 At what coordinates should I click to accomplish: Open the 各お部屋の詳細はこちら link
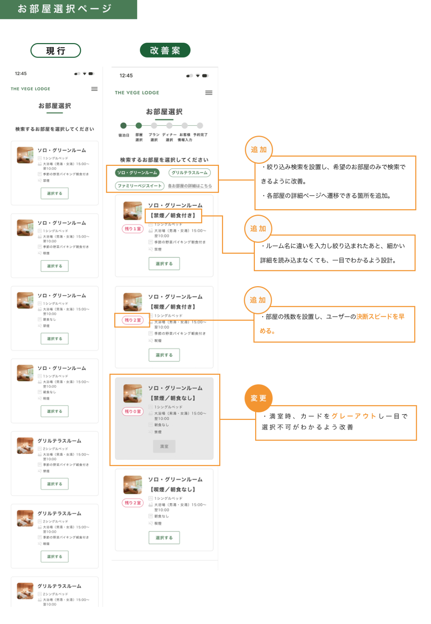tap(190, 186)
